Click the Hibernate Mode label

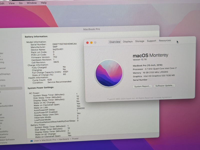coord(43,117)
